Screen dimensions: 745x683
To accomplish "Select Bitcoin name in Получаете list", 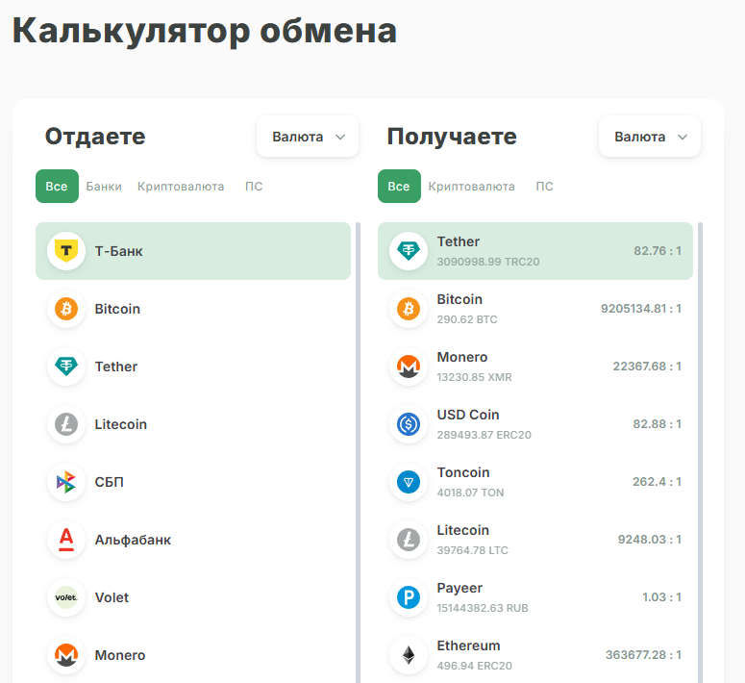I will pos(459,299).
